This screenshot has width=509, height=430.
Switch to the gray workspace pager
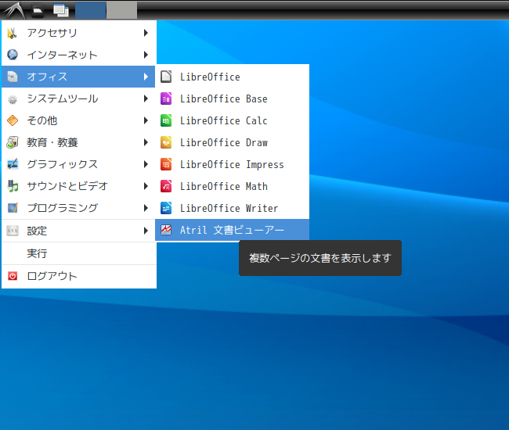pos(121,10)
